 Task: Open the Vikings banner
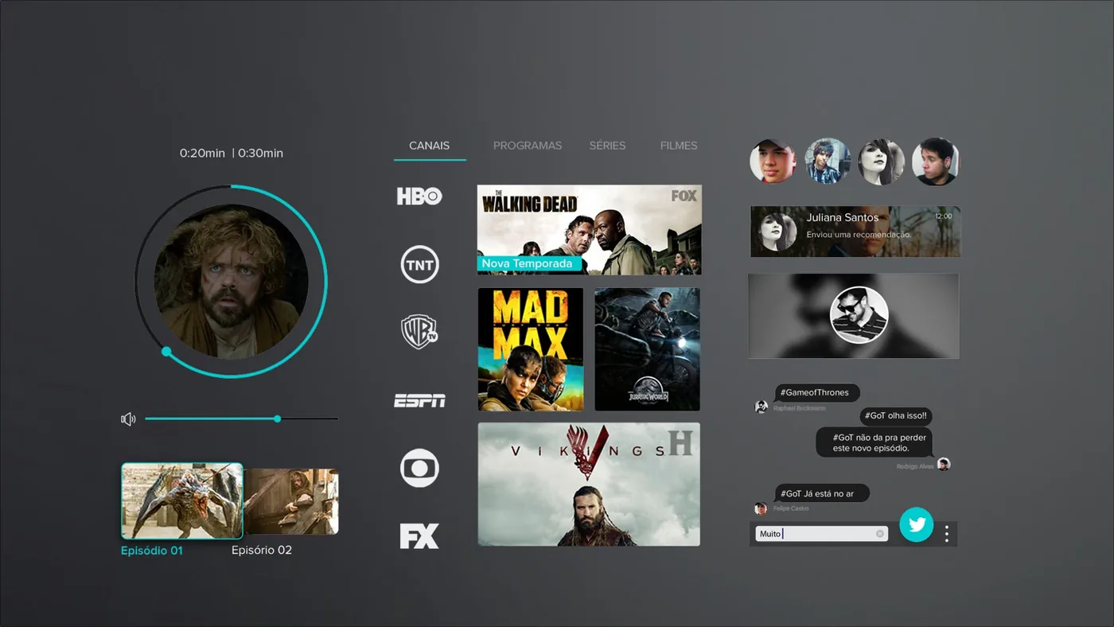(x=589, y=485)
